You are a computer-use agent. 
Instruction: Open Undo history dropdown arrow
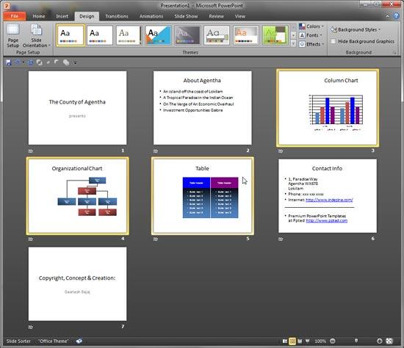24,62
